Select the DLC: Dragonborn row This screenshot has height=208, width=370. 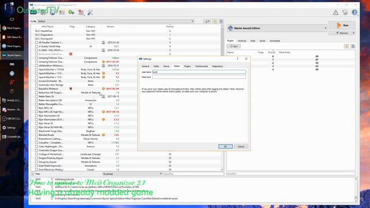(x=126, y=35)
